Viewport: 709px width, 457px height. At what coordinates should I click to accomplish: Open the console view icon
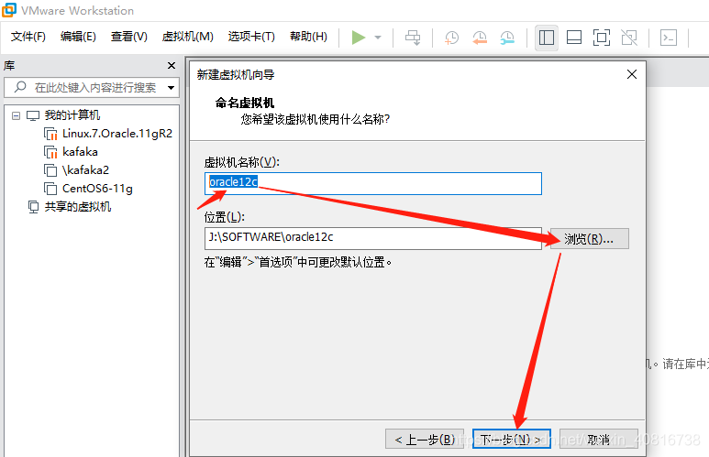[x=669, y=38]
